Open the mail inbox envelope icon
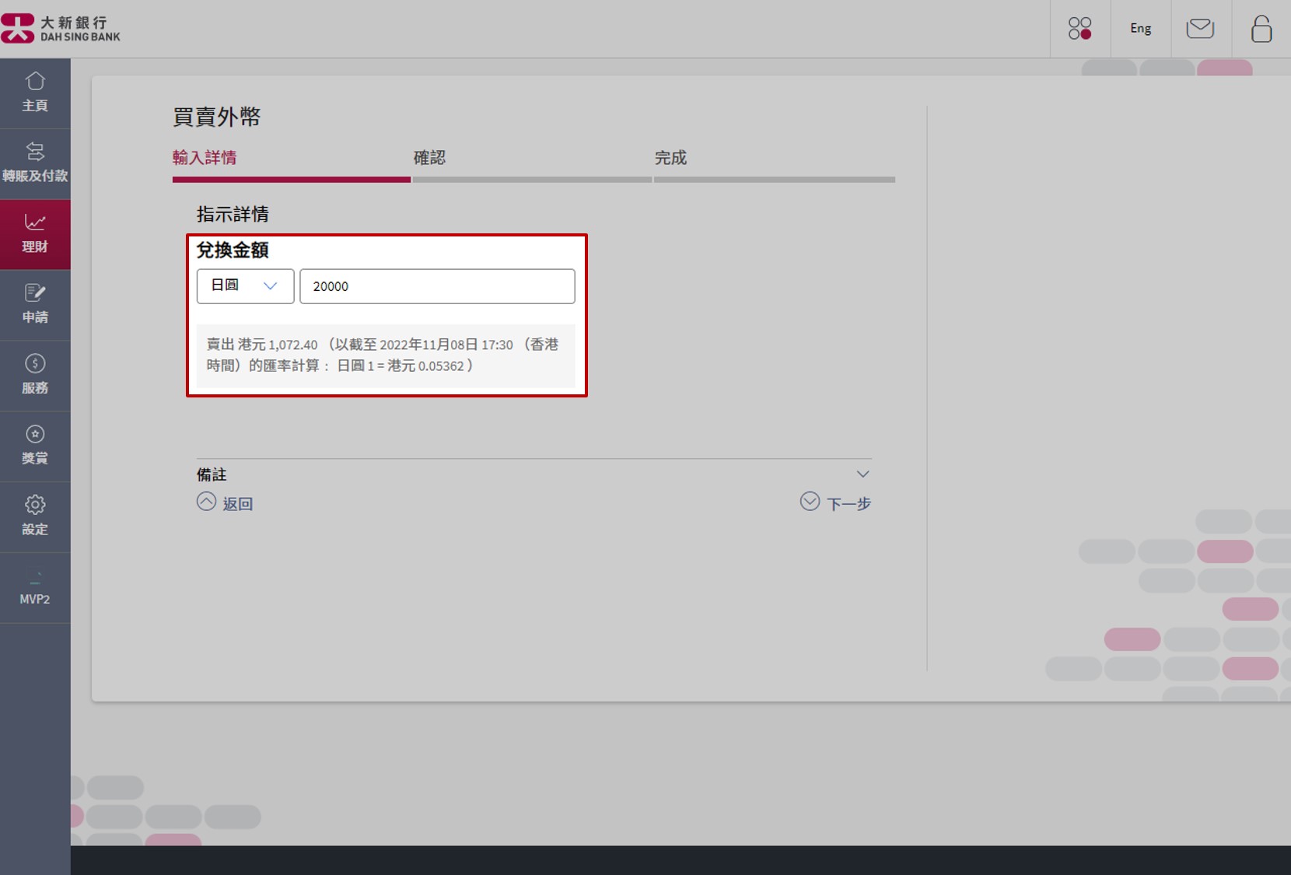Viewport: 1291px width, 875px height. coord(1200,29)
